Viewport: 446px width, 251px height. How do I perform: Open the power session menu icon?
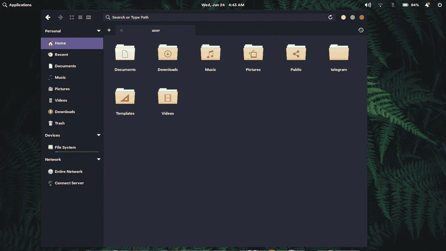(x=440, y=5)
